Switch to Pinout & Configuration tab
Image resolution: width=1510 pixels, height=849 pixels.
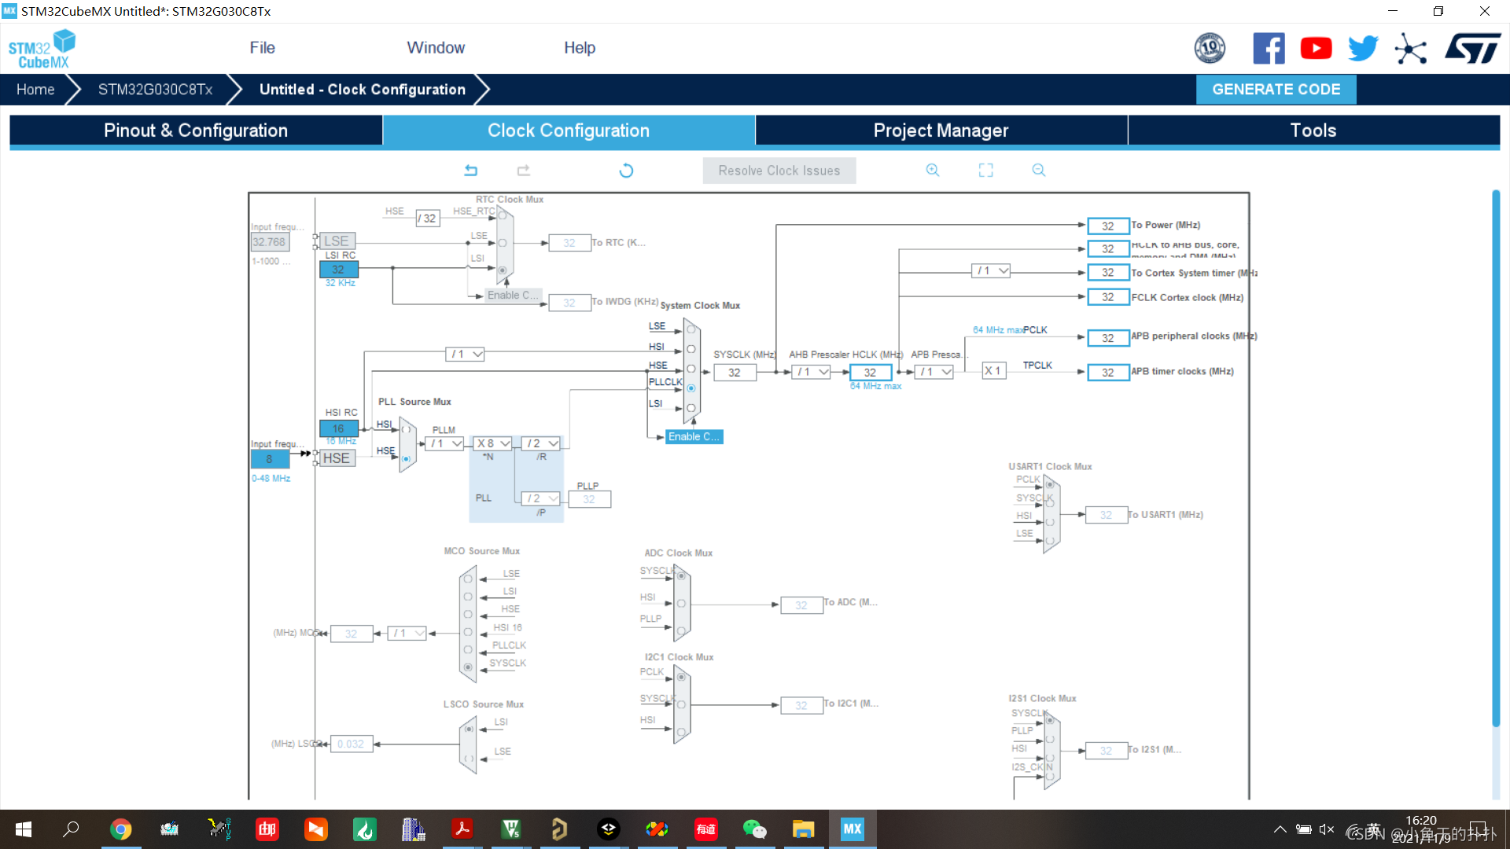pyautogui.click(x=196, y=130)
